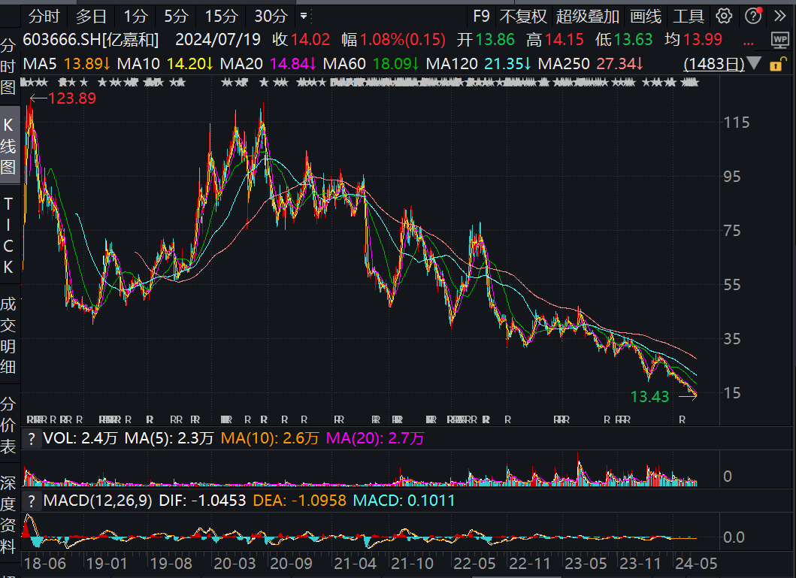Image resolution: width=796 pixels, height=578 pixels.
Task: Switch to the 多日 chart tab
Action: [92, 17]
